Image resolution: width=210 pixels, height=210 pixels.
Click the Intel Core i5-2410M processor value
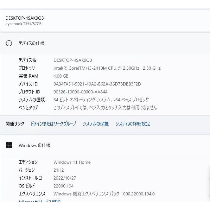[107, 68]
